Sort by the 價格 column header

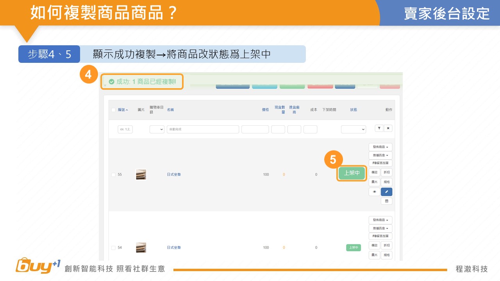[265, 110]
